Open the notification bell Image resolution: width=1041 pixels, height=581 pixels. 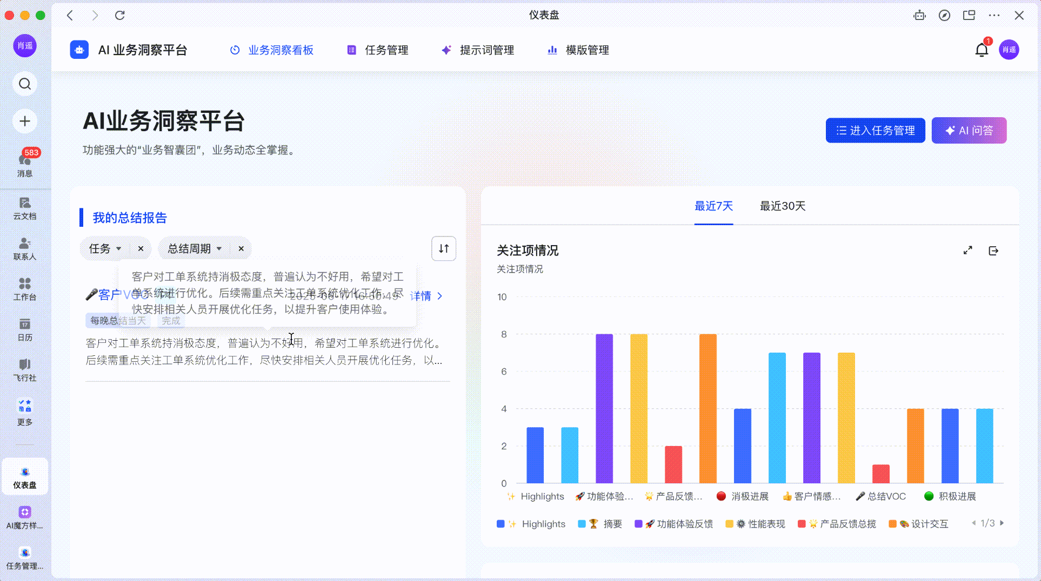(981, 50)
